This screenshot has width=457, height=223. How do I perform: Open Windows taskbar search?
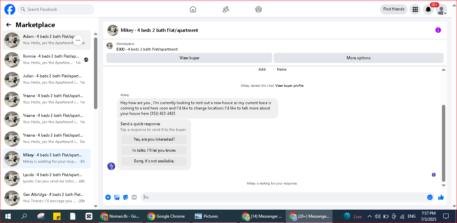[24, 216]
